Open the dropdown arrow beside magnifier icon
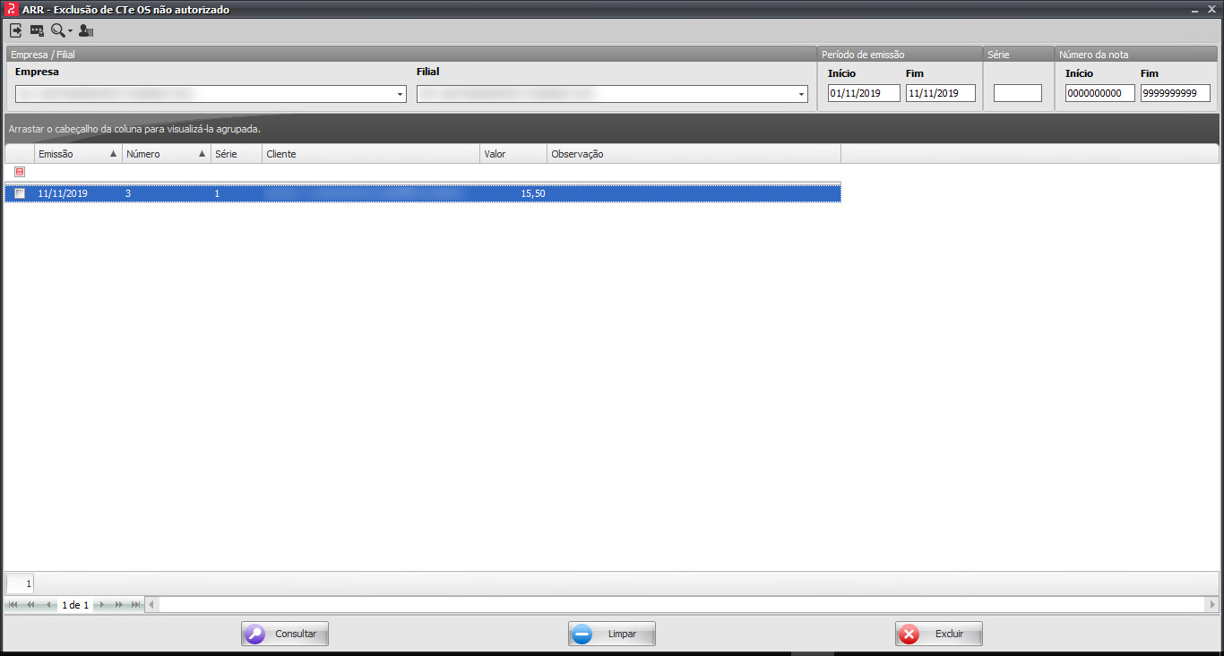Image resolution: width=1224 pixels, height=656 pixels. pyautogui.click(x=71, y=31)
